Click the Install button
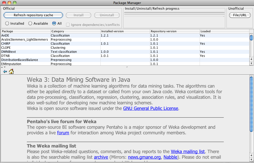Image resolution: width=254 pixels, height=163 pixels. [78, 15]
